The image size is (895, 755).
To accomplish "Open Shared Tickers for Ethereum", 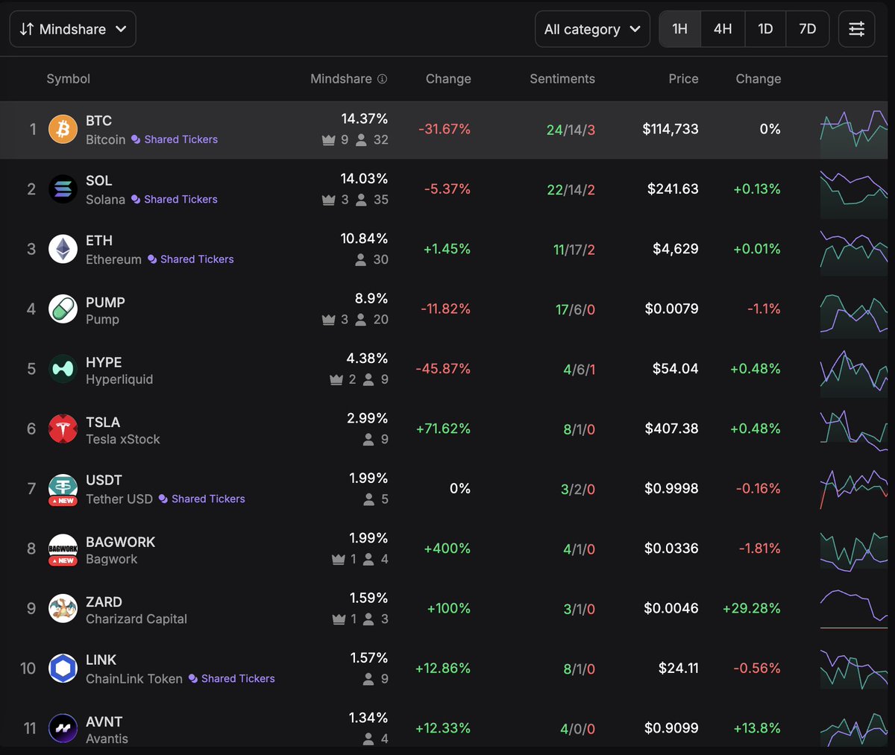I will pos(191,259).
